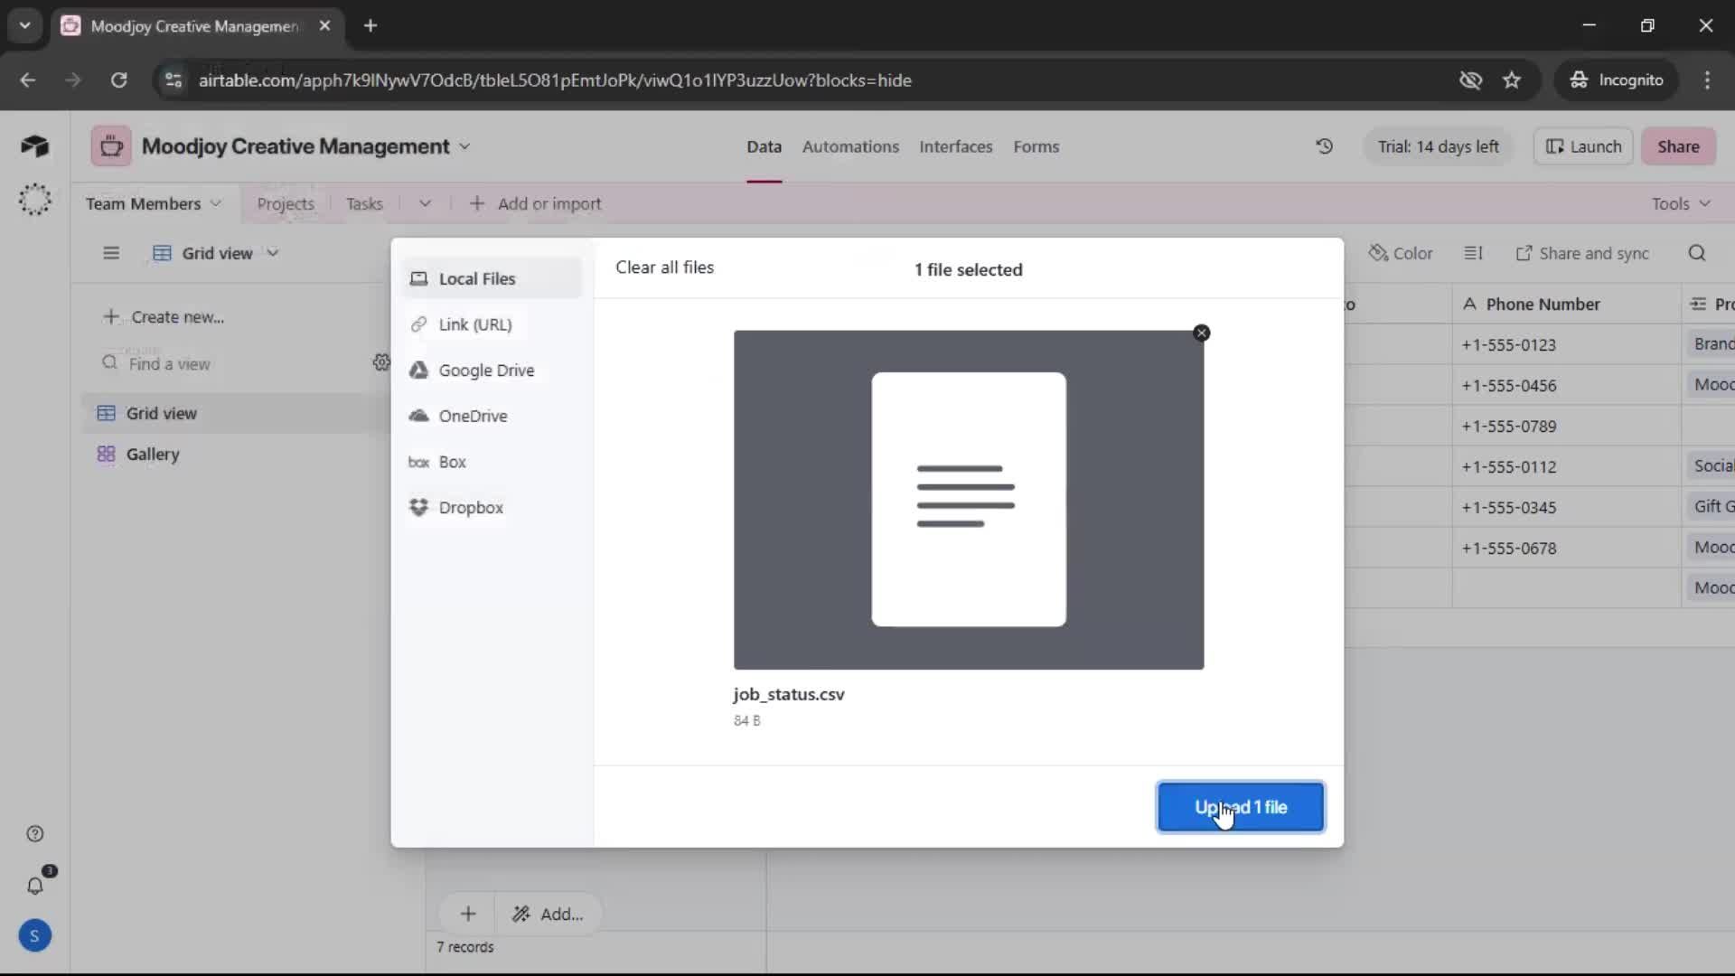The image size is (1735, 976).
Task: Toggle views sidebar hamburger icon
Action: point(111,253)
